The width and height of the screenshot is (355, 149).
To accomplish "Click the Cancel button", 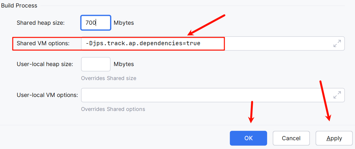I will coord(291,138).
